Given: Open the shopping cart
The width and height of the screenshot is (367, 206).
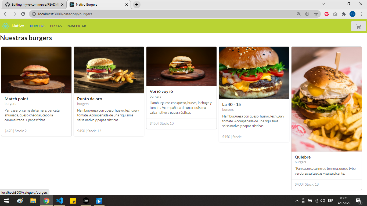Looking at the screenshot, I should [358, 26].
